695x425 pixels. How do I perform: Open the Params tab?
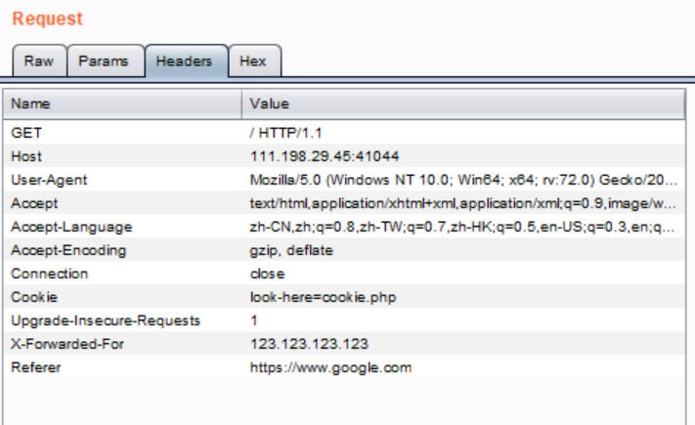(x=106, y=61)
